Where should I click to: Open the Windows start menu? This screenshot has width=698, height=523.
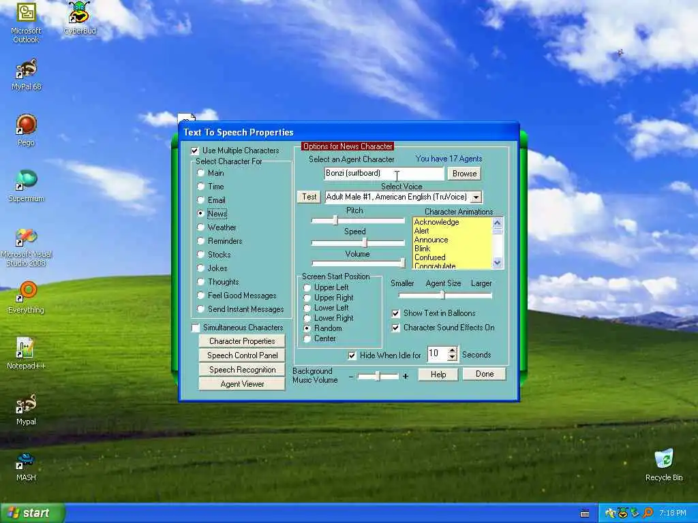coord(32,513)
